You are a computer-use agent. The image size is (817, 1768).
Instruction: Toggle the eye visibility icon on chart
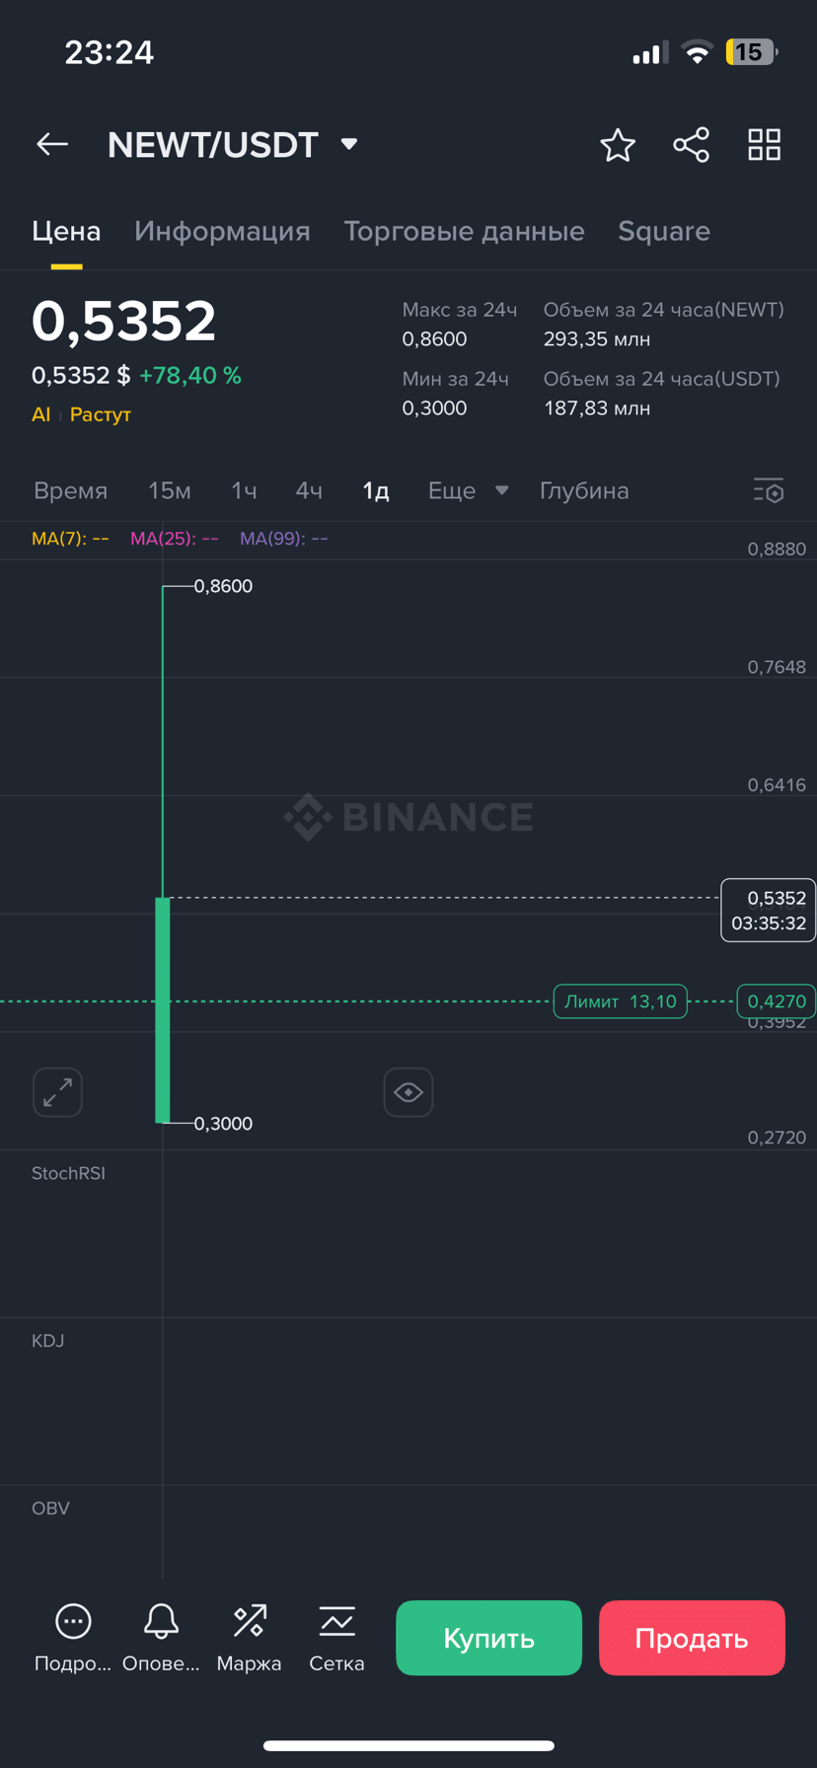pyautogui.click(x=408, y=1092)
